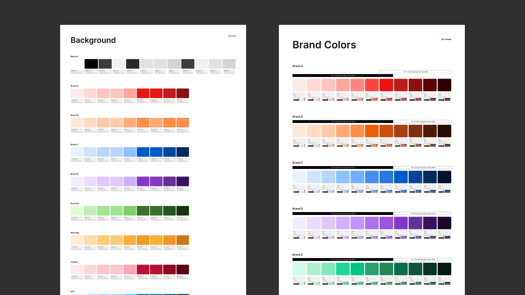Pick the Brand C 700 royal blue swatch in Brand Colors
The width and height of the screenshot is (525, 295).
pos(401,177)
